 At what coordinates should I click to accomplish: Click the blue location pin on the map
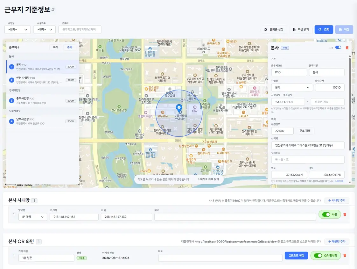(179, 109)
